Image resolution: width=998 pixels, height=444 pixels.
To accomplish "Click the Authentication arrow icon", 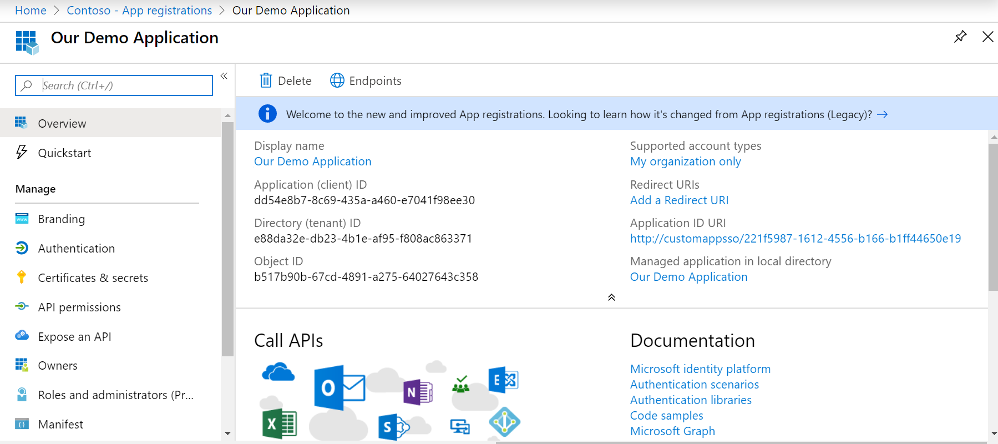I will (22, 248).
